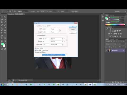Hide the Background layer eye
The image size is (127, 95).
(x=106, y=50)
